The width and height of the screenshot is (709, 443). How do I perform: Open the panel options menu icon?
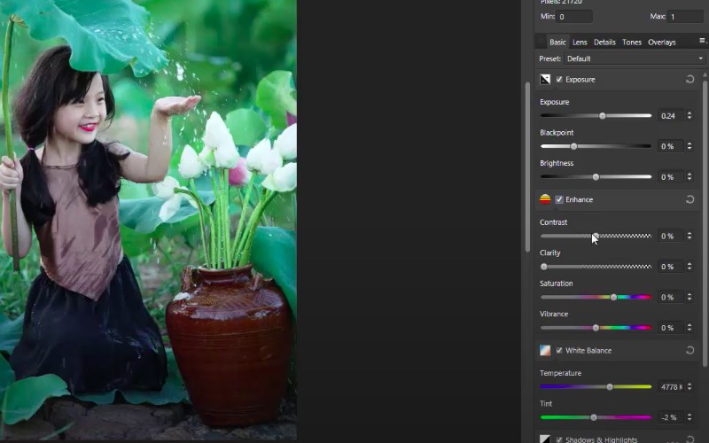point(702,41)
